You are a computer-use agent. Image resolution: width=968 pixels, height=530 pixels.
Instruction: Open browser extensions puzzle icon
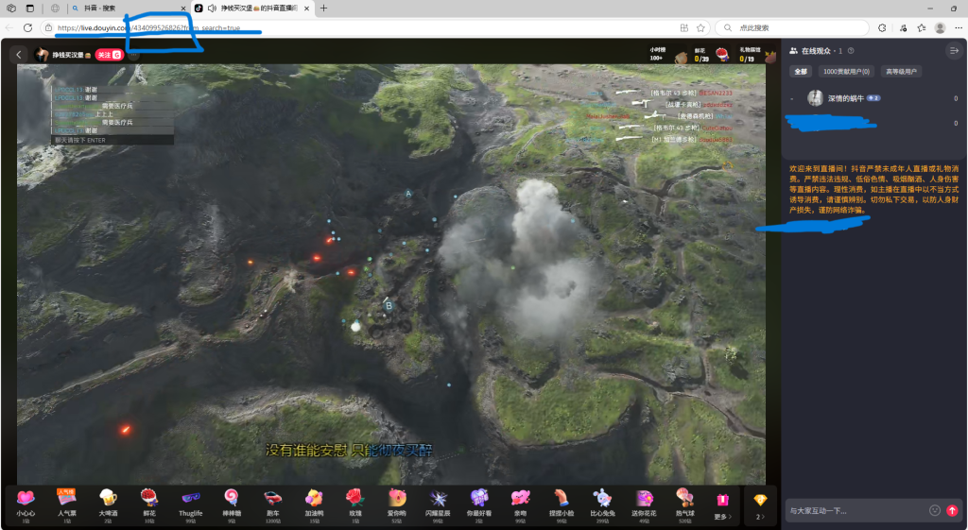(882, 27)
